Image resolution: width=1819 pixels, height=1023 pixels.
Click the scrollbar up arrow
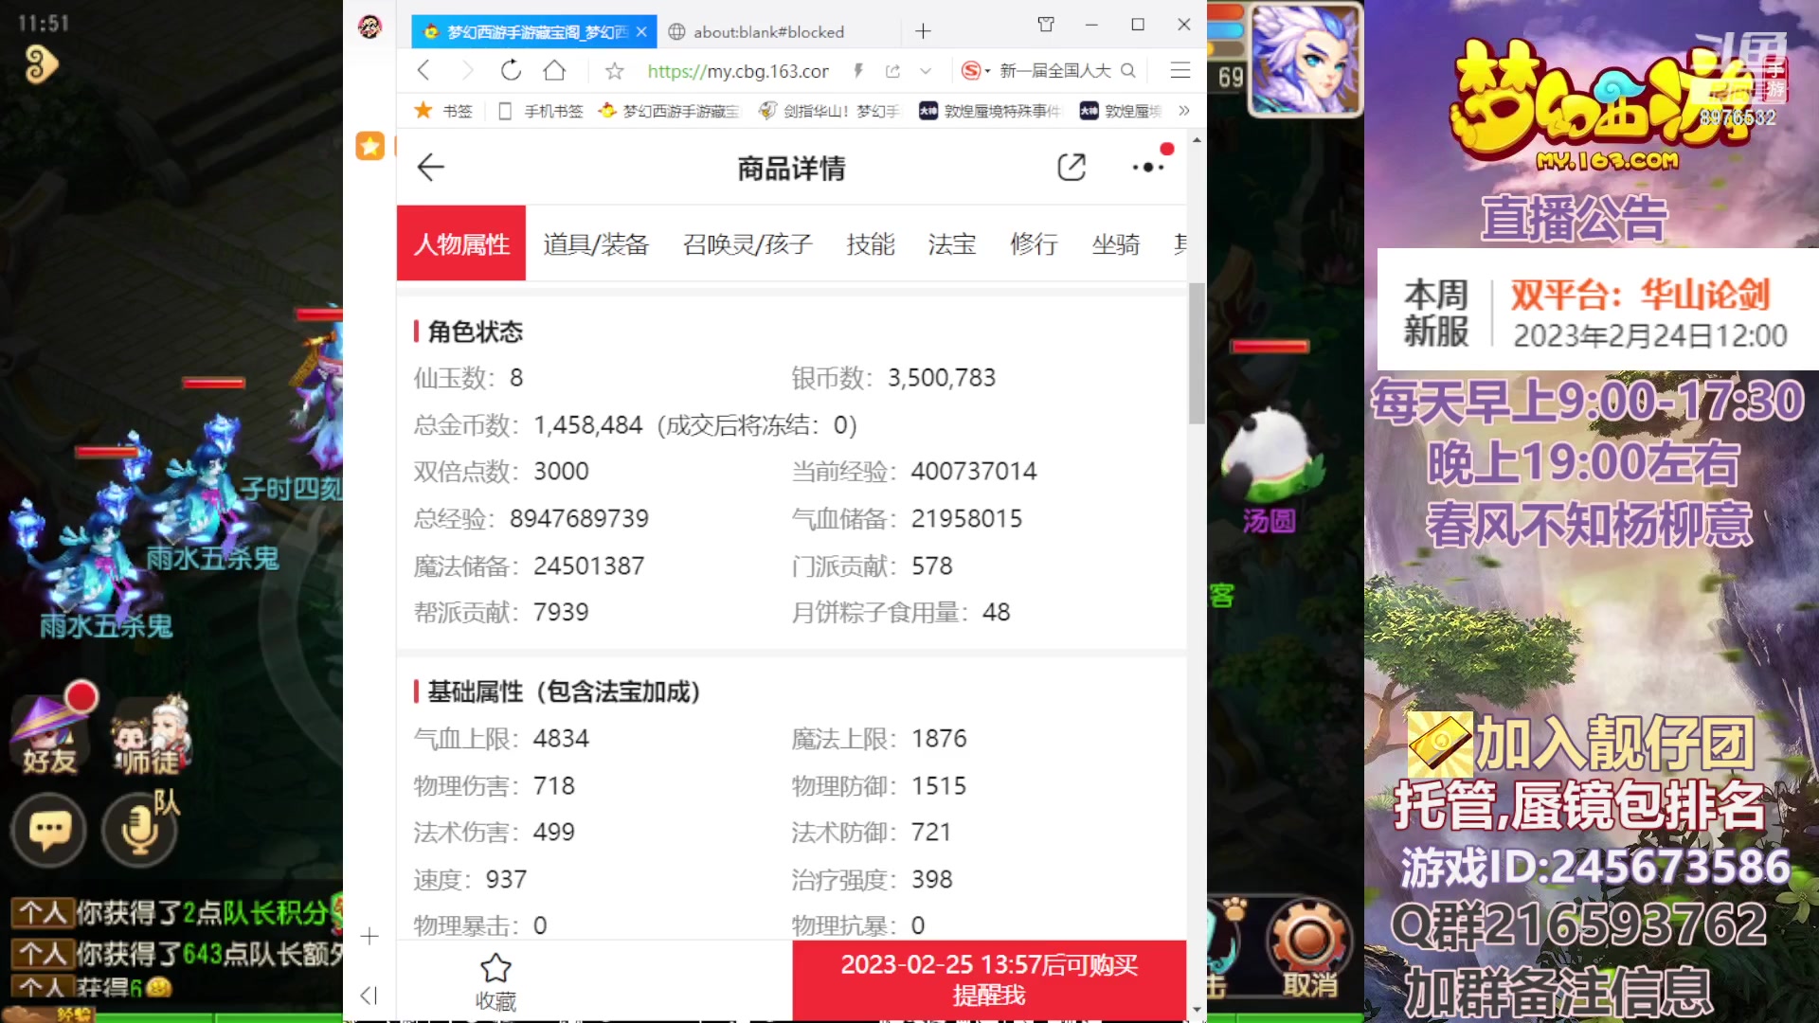(x=1197, y=140)
